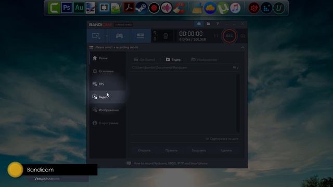Screen dimensions: 333x187
Task: Open the dark round U icon in dock
Action: pyautogui.click(x=279, y=8)
